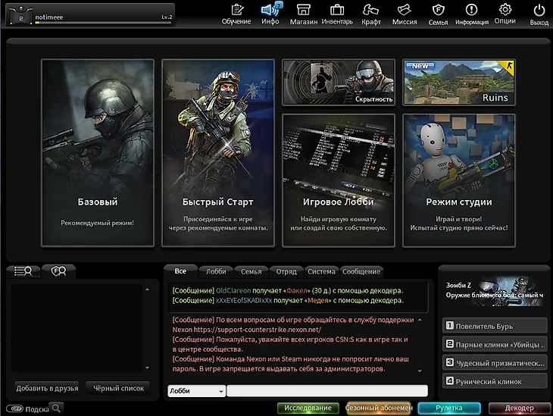Switch to the Система chat tab
This screenshot has width=553, height=416.
pyautogui.click(x=321, y=271)
